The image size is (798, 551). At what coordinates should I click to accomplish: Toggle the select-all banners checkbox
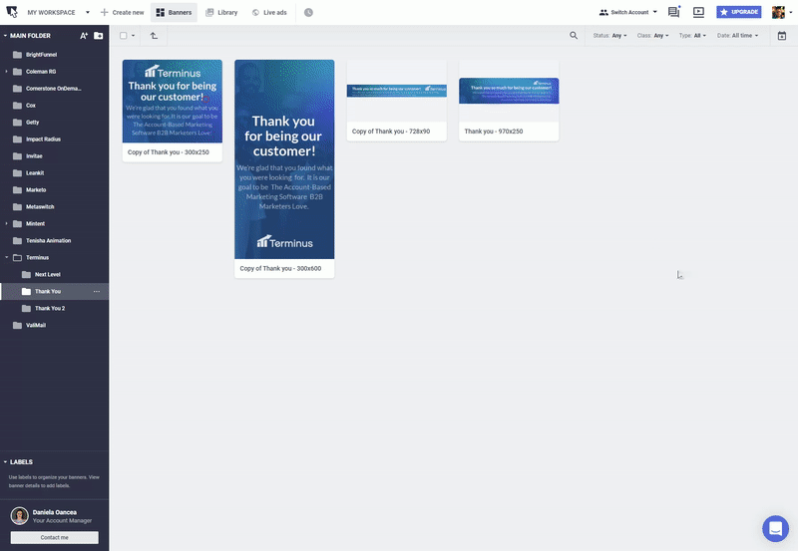tap(123, 36)
